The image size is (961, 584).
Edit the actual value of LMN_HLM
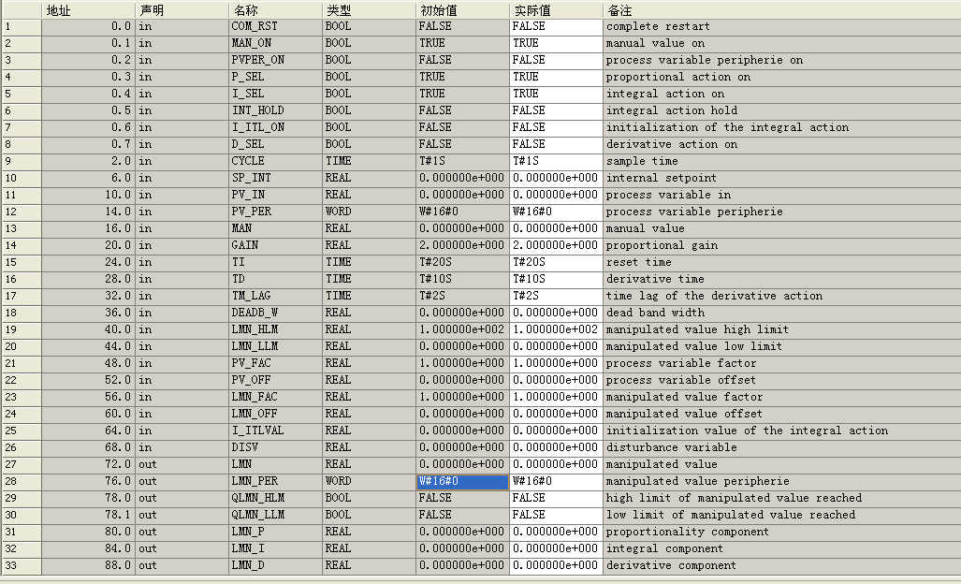(556, 329)
